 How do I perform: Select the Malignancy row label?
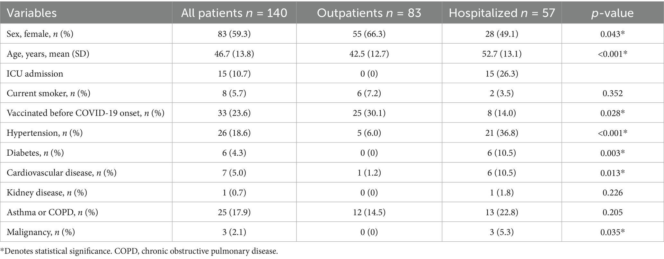click(x=40, y=232)
